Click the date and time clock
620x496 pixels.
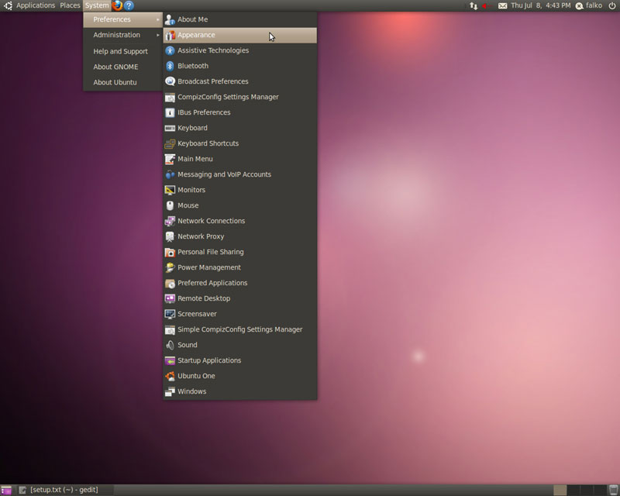point(540,5)
